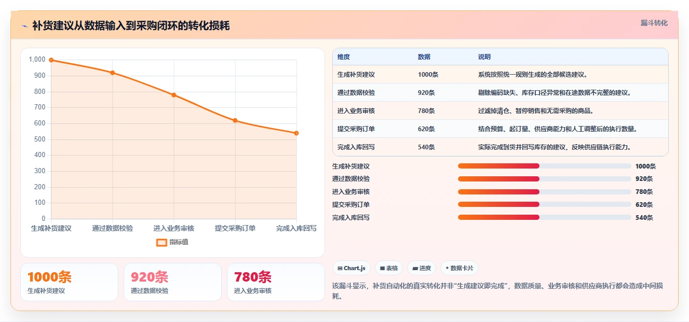The width and height of the screenshot is (689, 322).
Task: Click the chart data point at 生成补货建议
Action: pos(51,60)
